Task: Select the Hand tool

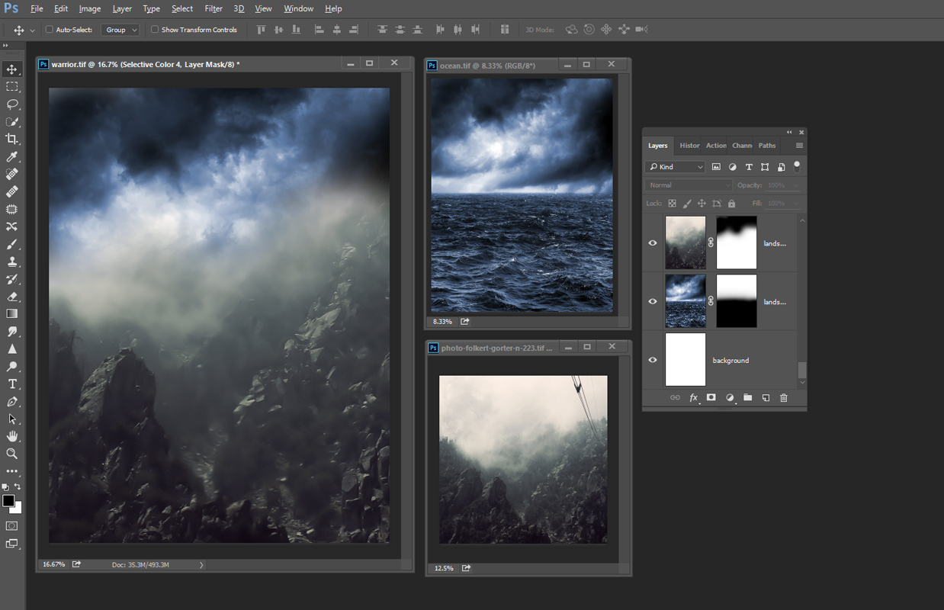Action: (12, 436)
